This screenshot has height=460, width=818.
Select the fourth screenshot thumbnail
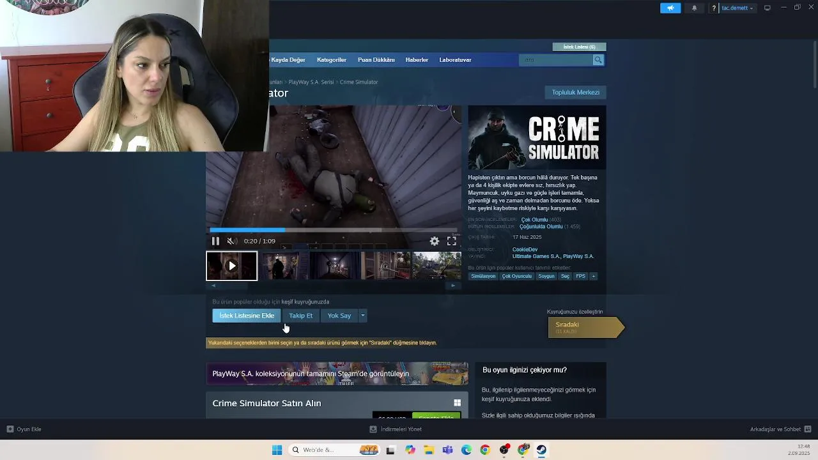click(x=386, y=266)
